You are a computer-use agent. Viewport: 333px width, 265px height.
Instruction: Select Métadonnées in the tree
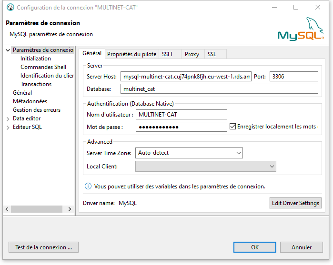tap(30, 101)
